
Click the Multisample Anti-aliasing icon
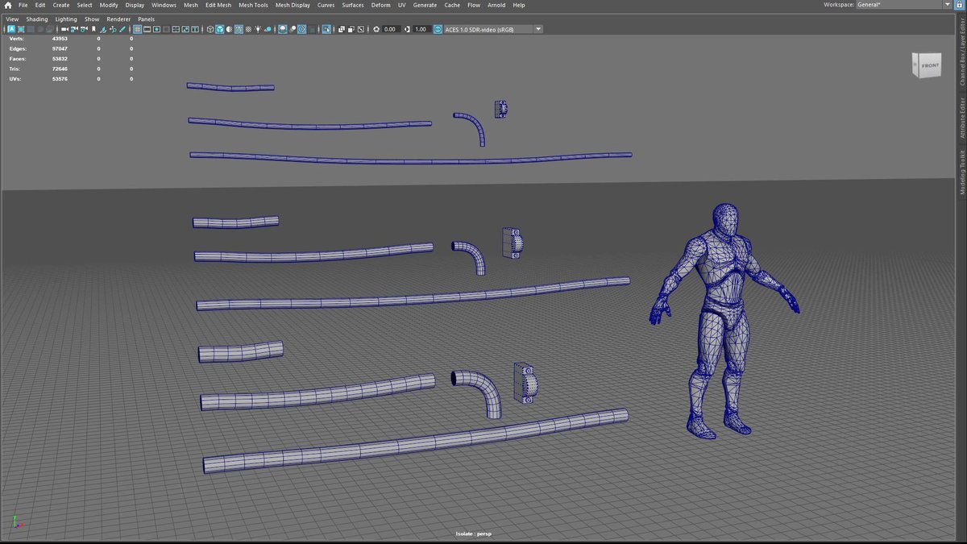click(x=301, y=29)
